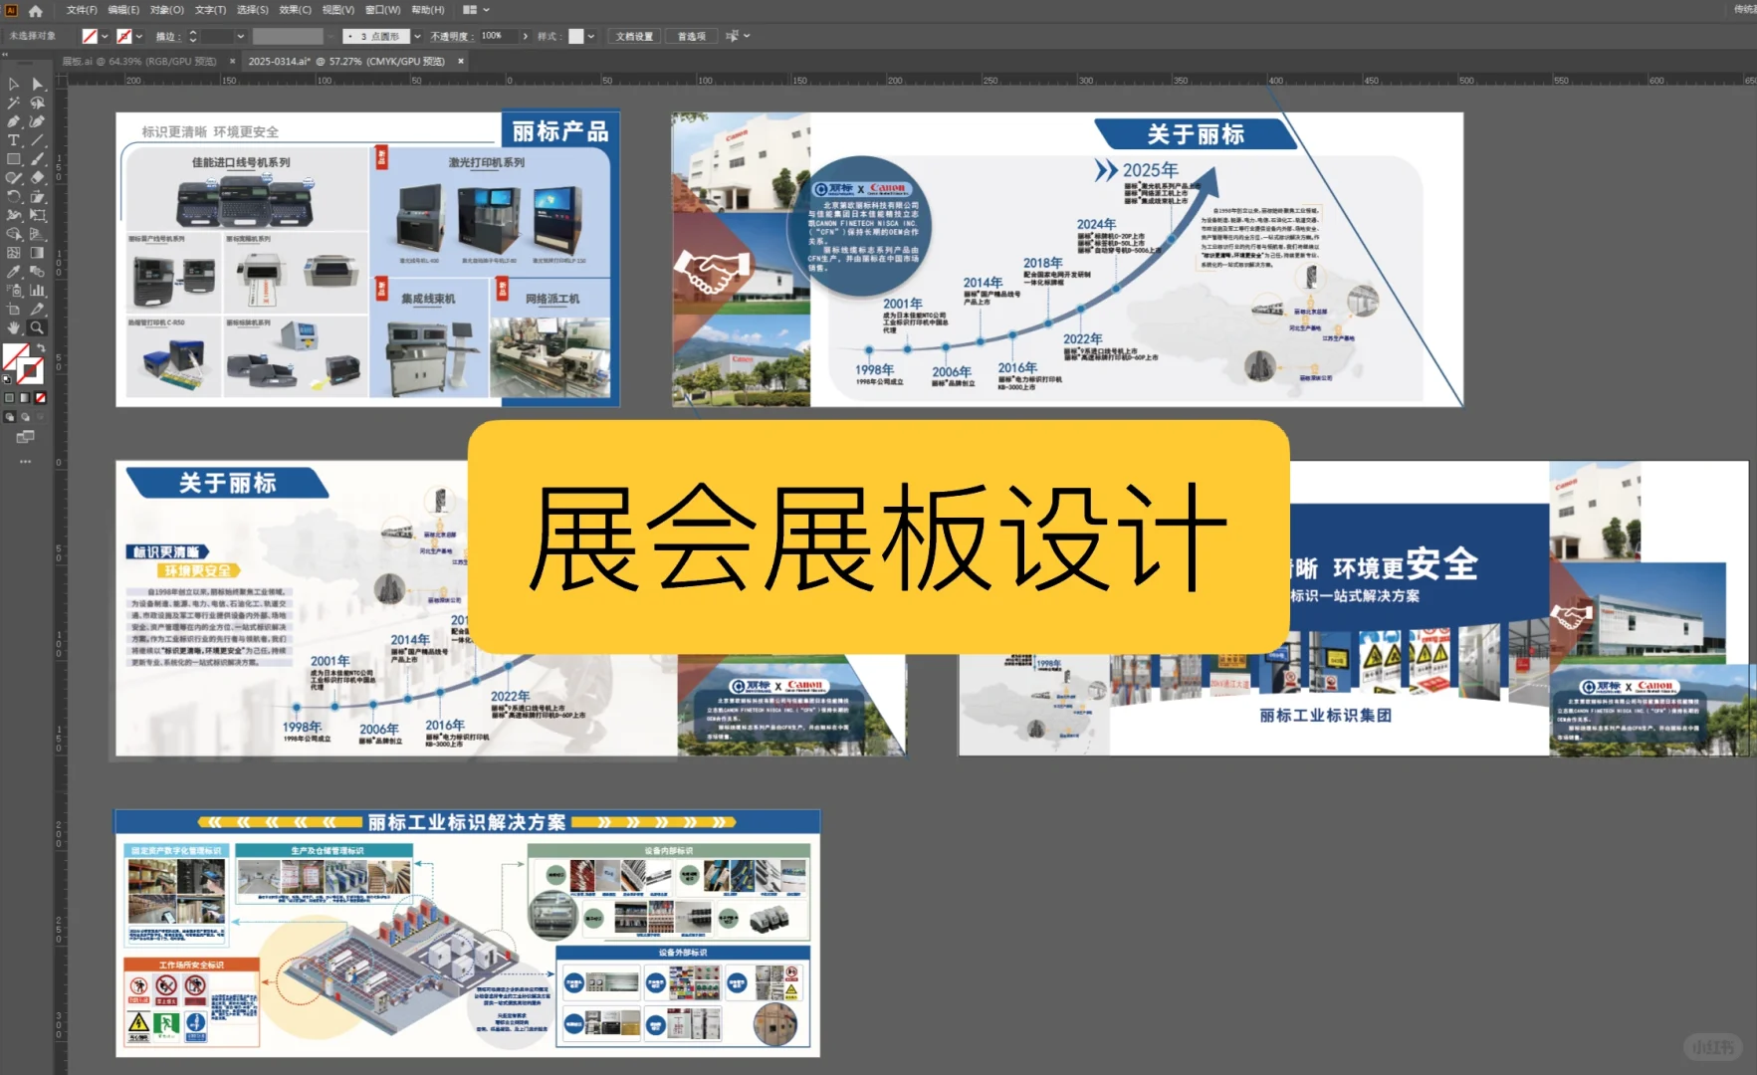Select the Rotate tool
The width and height of the screenshot is (1757, 1075).
[13, 196]
